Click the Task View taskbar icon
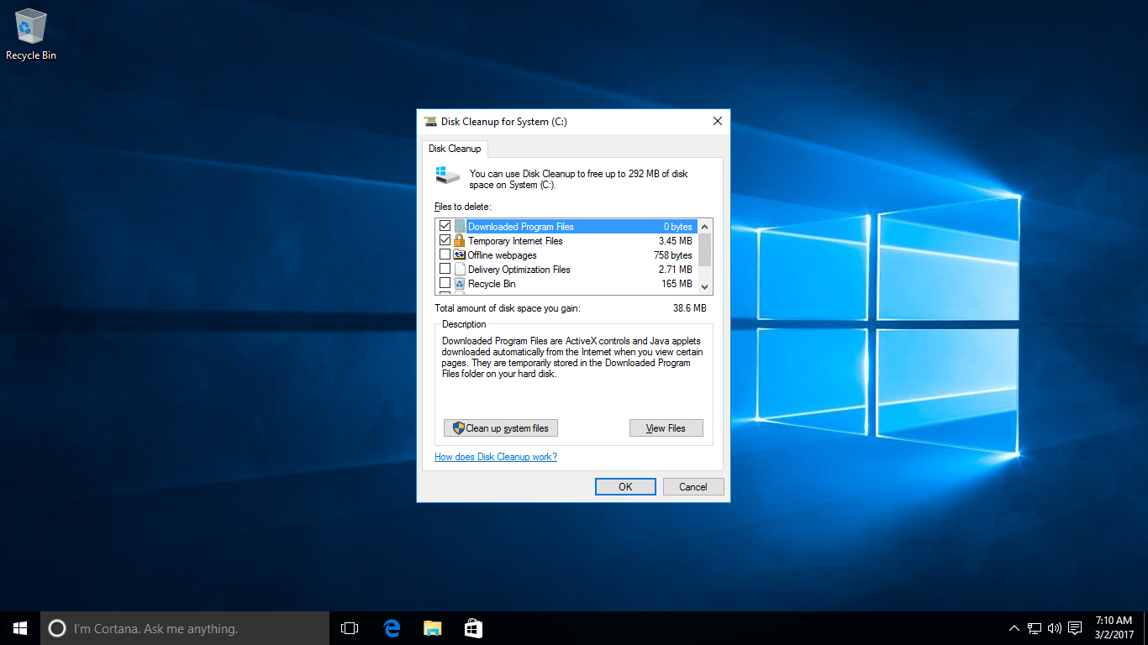This screenshot has width=1148, height=645. click(349, 627)
